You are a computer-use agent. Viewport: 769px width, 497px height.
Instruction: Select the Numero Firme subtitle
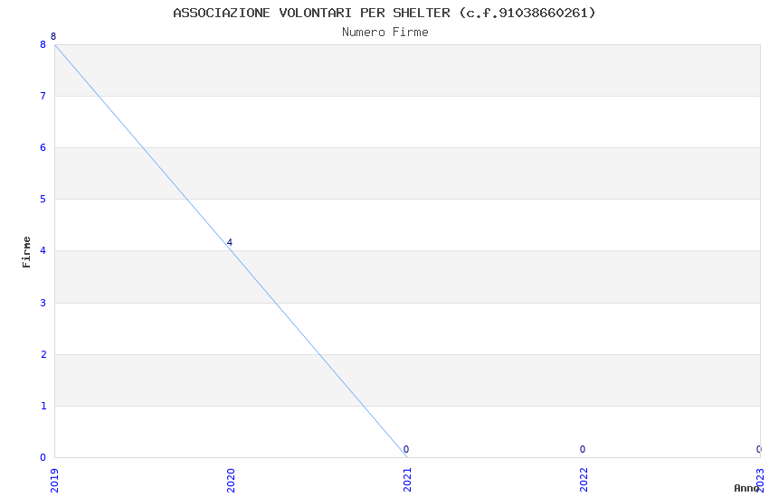tap(385, 33)
